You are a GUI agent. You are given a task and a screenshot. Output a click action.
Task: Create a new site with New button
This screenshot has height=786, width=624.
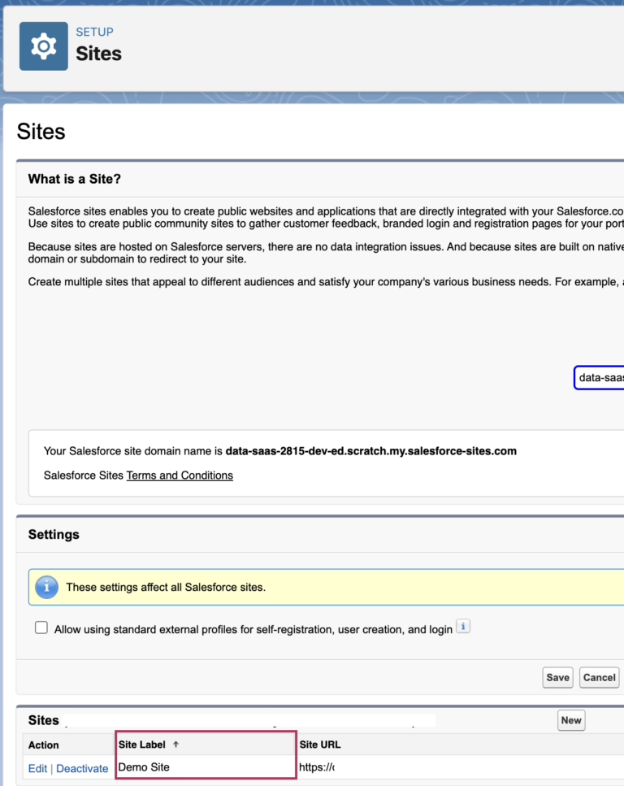[x=570, y=720]
